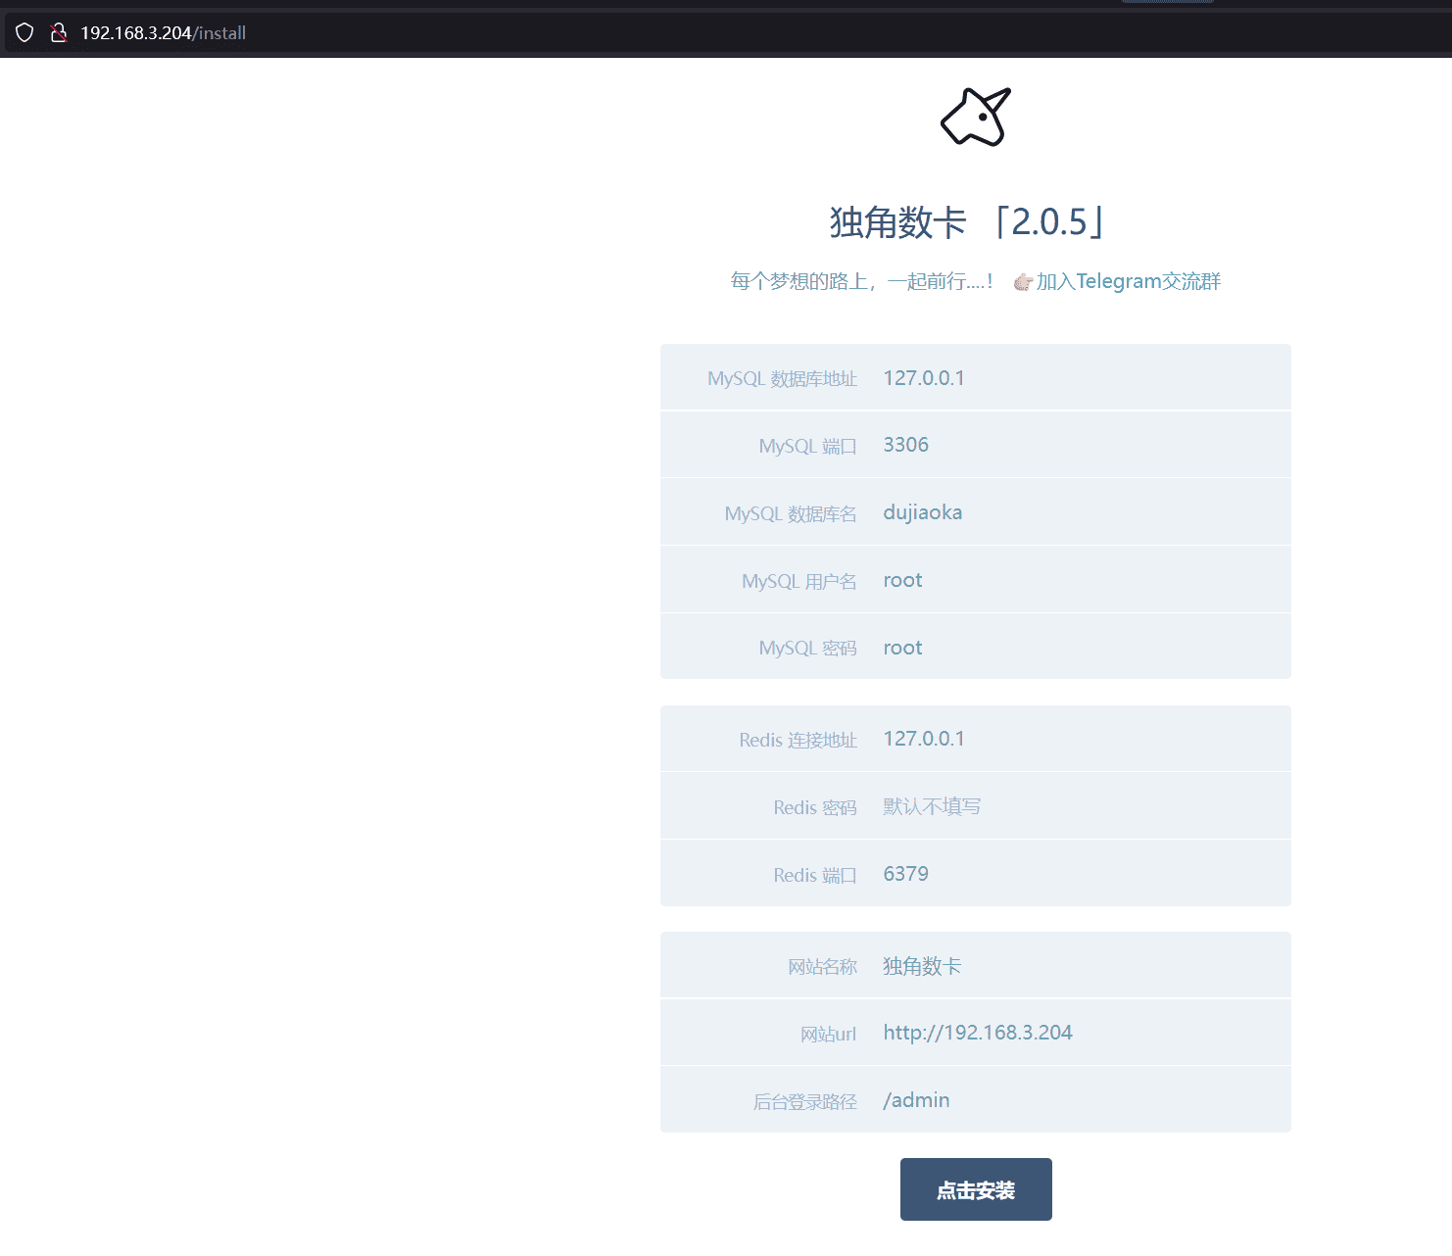1452x1256 pixels.
Task: Click the 每个梦想的路上 slogan text
Action: [861, 282]
